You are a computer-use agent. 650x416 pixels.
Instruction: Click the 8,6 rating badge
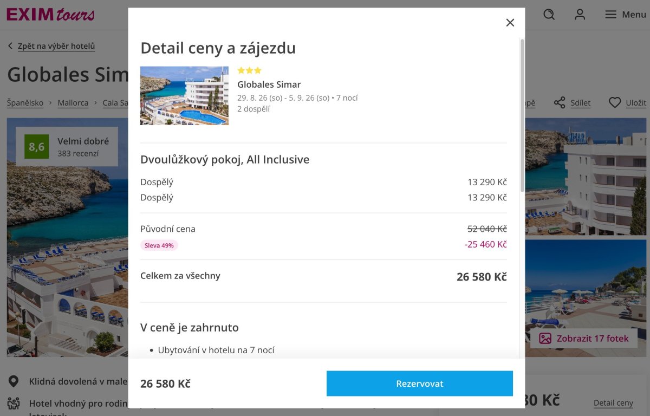pyautogui.click(x=36, y=146)
